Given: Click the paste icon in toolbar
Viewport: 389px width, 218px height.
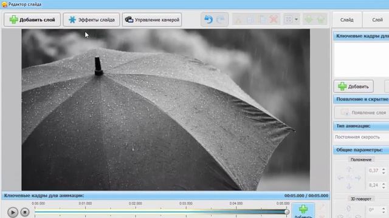Looking at the screenshot, I should [x=262, y=19].
